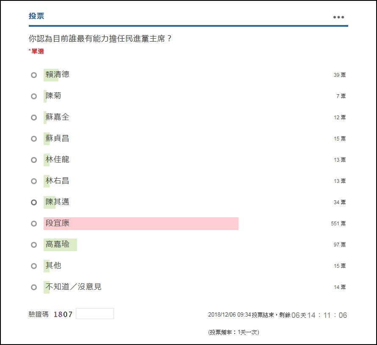Click the 97 票 vote count

coord(339,245)
